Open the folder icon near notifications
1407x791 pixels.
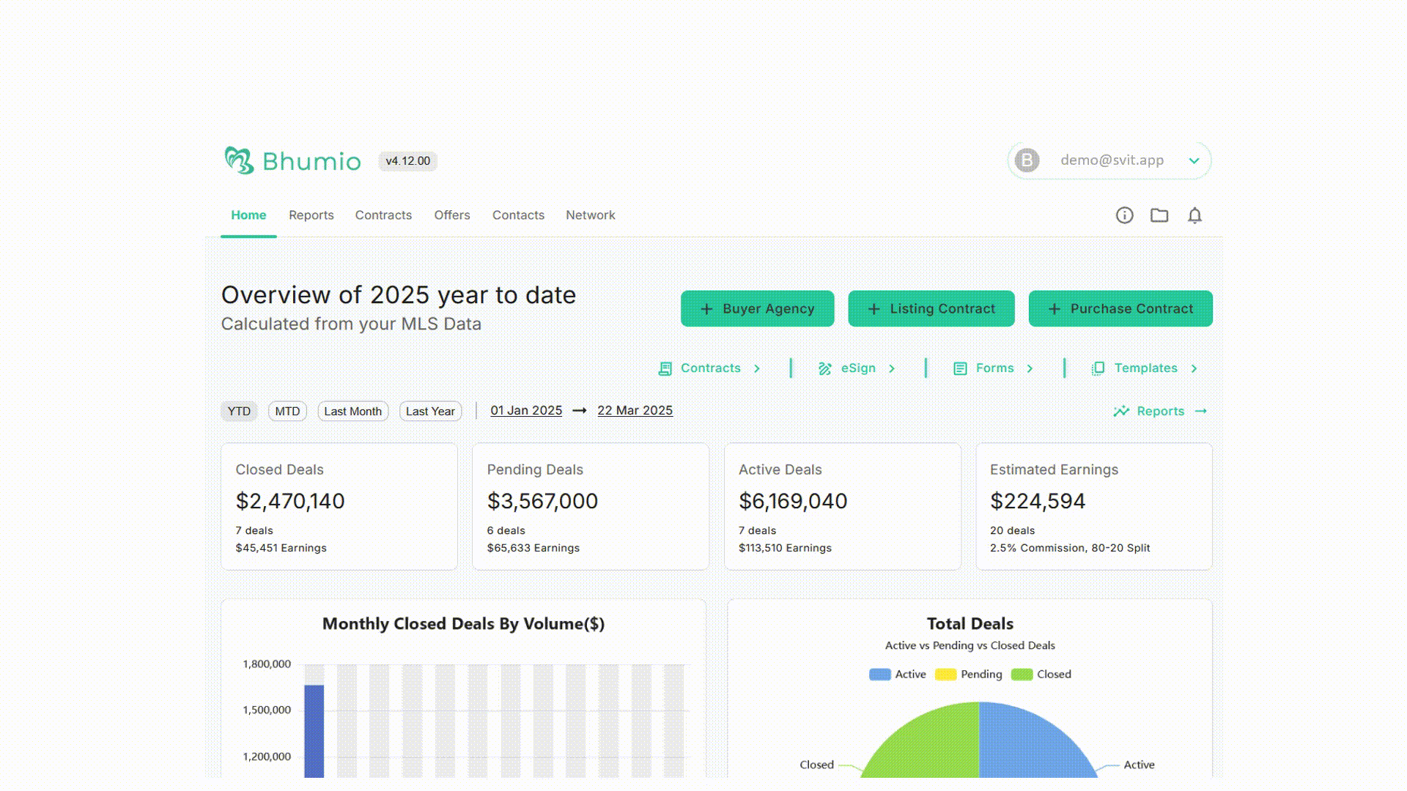(x=1159, y=215)
